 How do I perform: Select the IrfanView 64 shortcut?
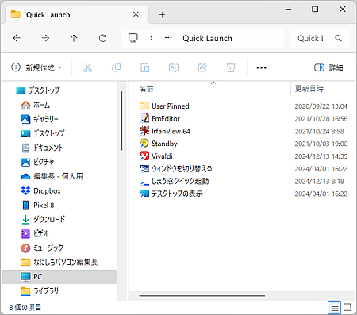[165, 131]
